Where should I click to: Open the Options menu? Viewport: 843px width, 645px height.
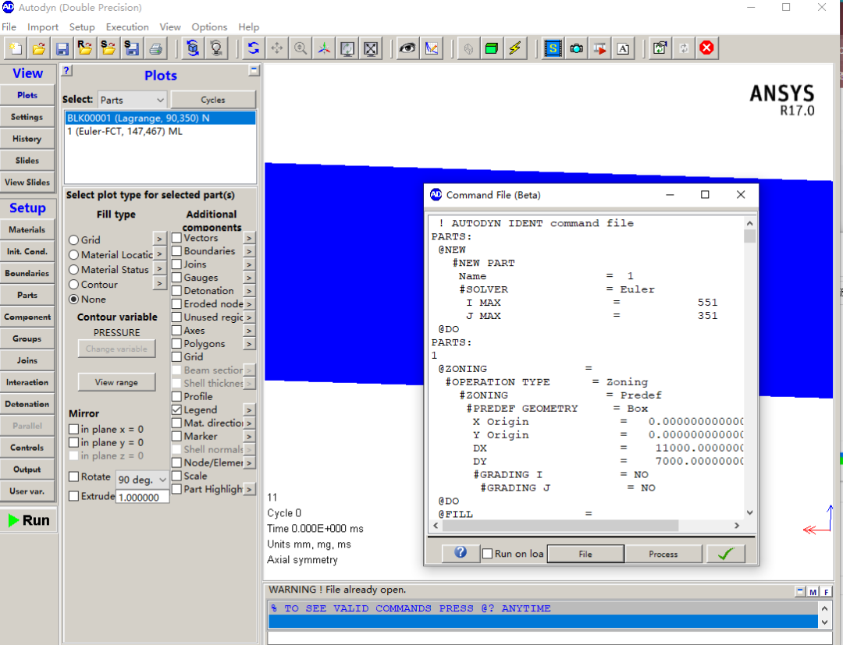209,27
